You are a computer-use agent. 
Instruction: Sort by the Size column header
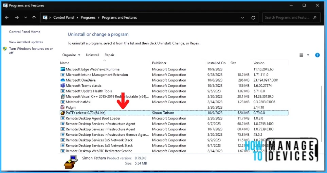click(233, 63)
